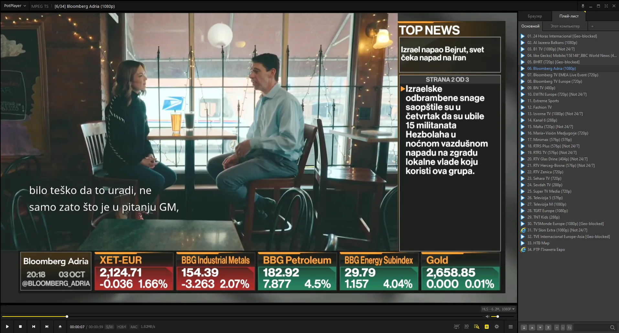Click the playlist search magnifier icon
Screen dimensions: 619x333
(613, 328)
